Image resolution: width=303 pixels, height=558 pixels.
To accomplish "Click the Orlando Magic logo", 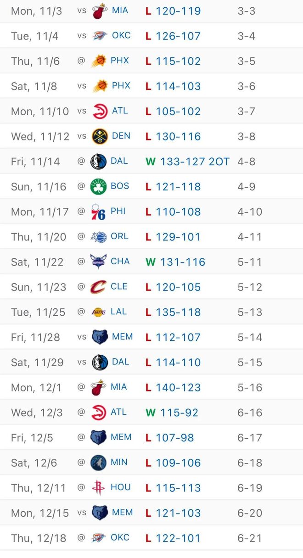I will point(98,237).
